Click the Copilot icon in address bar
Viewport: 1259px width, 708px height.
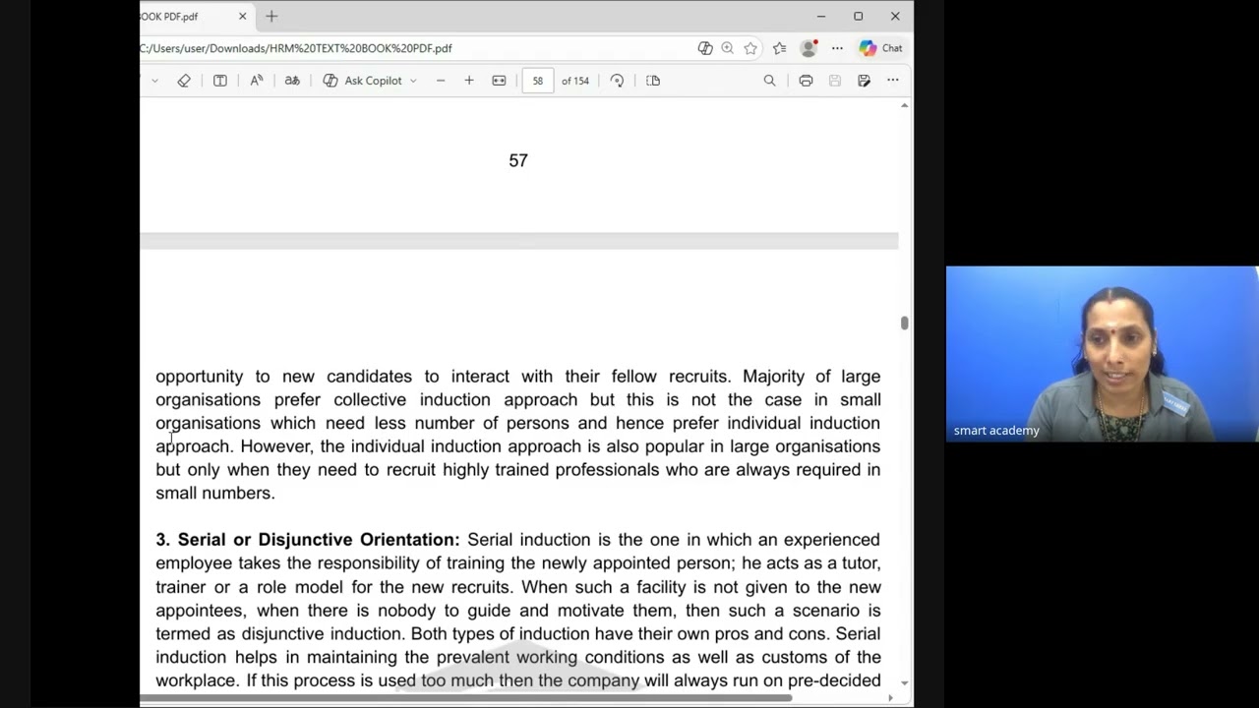pos(705,48)
